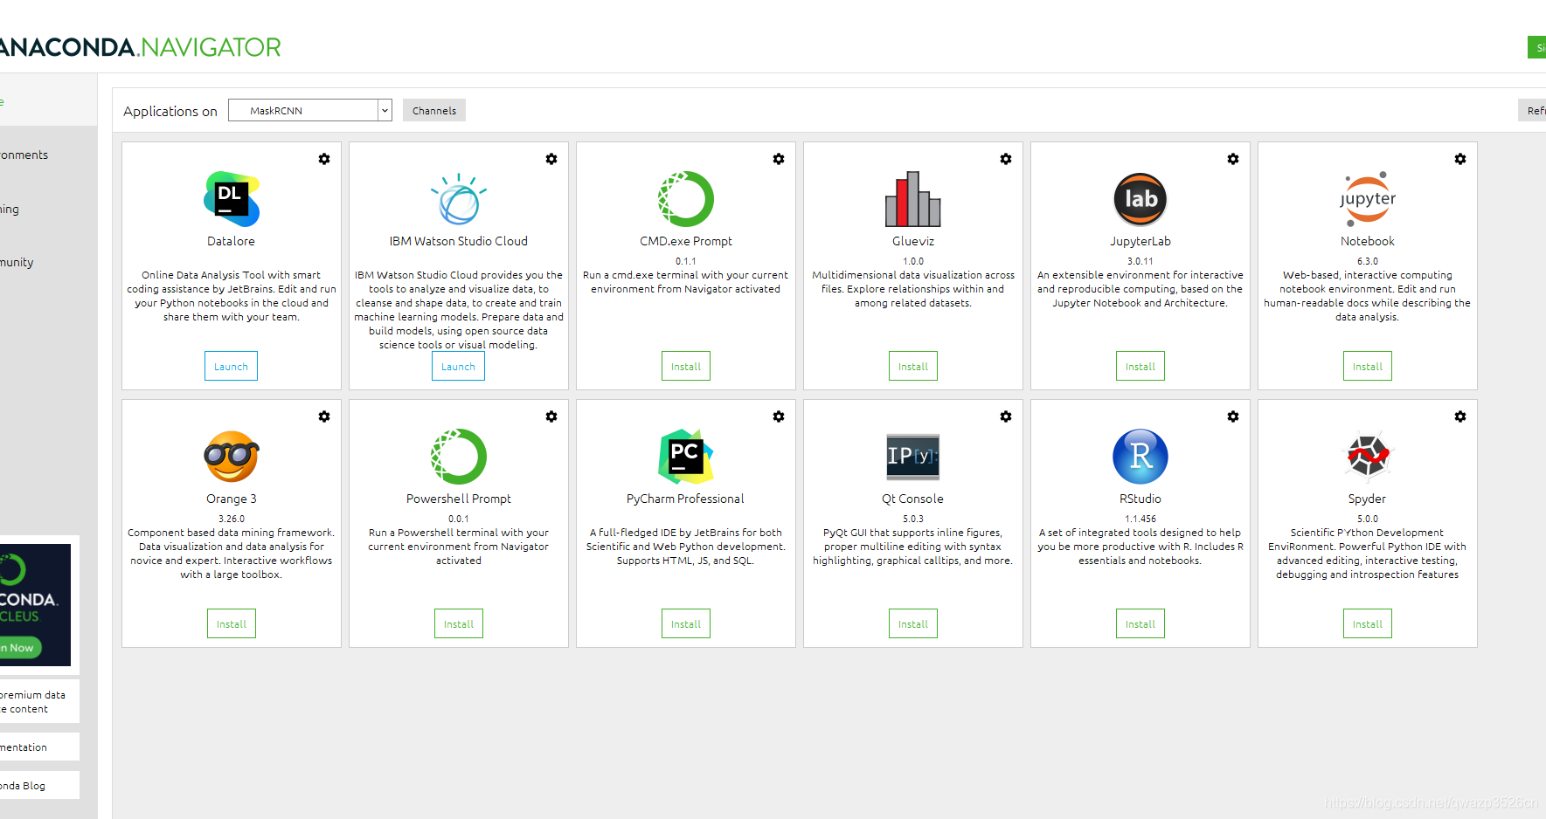This screenshot has height=819, width=1546.
Task: Click the Applications on label
Action: click(170, 111)
